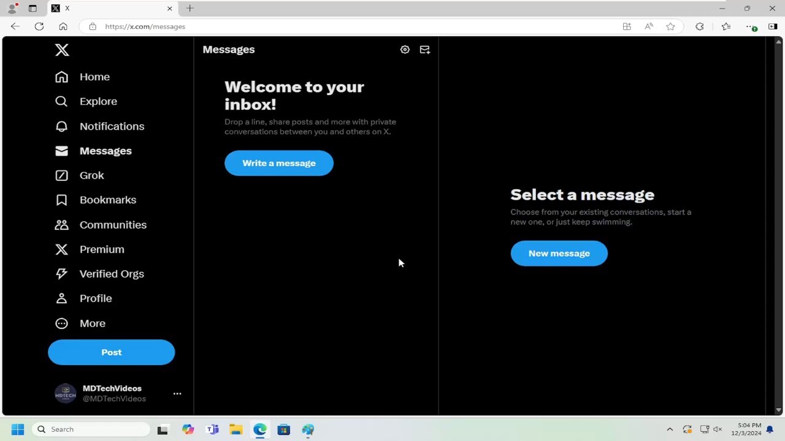Add this page to favorites star
This screenshot has height=441, width=785.
[671, 26]
